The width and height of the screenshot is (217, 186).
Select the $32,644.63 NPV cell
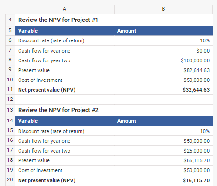pos(163,90)
